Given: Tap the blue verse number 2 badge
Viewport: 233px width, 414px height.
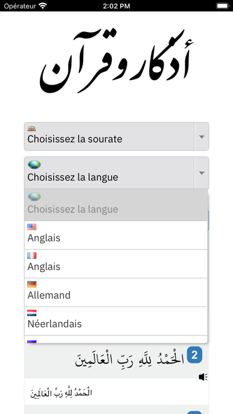Looking at the screenshot, I should pos(194,355).
